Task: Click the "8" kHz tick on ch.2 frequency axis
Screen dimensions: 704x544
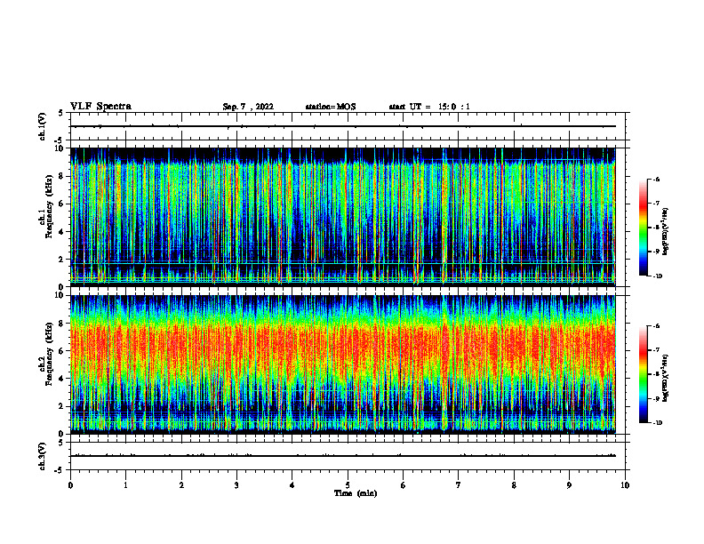Action: click(62, 324)
